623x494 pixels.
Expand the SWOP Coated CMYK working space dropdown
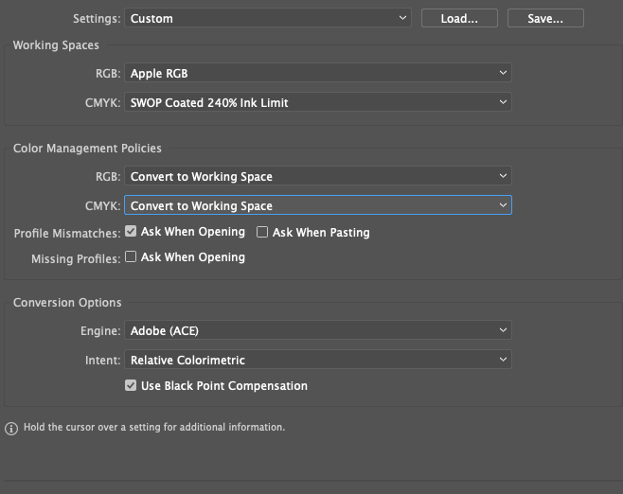(x=317, y=102)
